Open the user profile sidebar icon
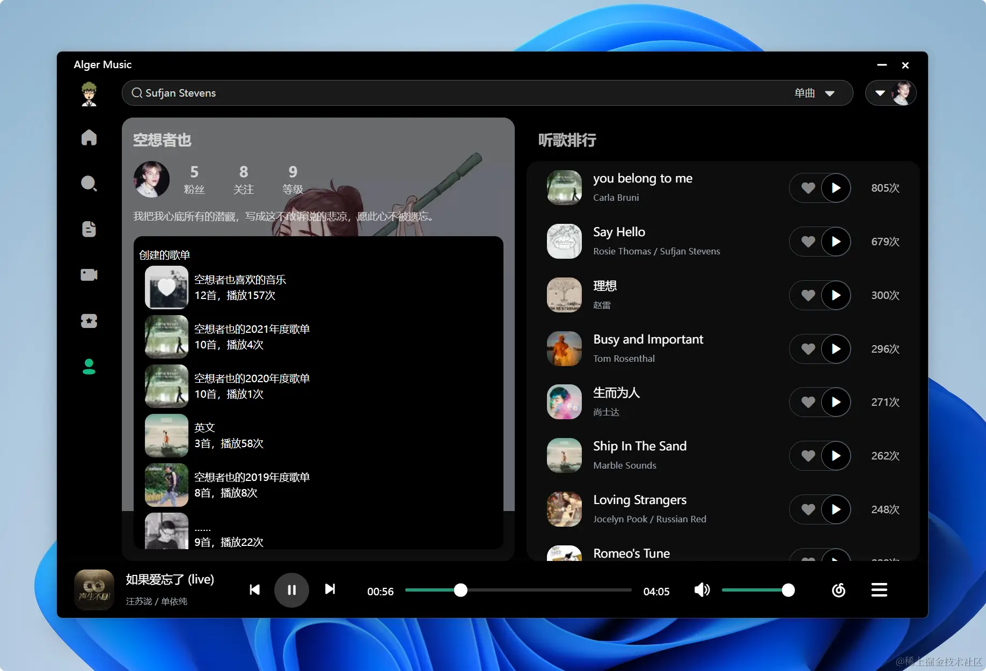Viewport: 986px width, 671px height. point(89,367)
